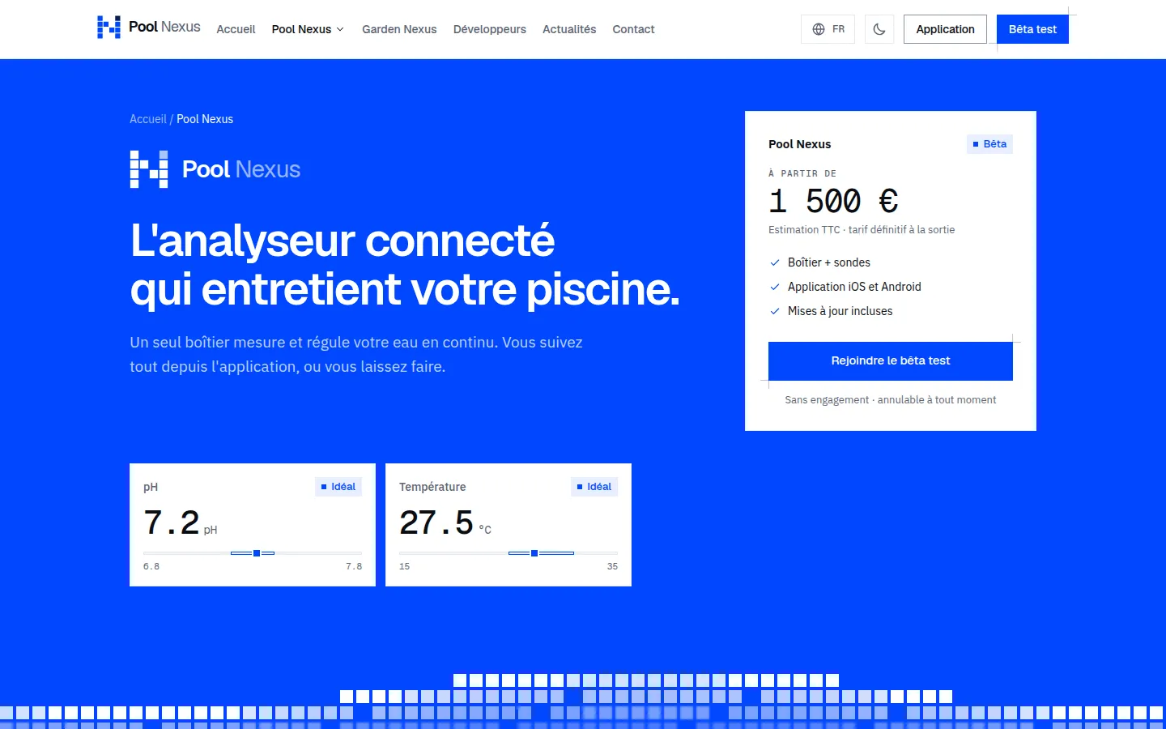Click the Pool Nexus logo in the header
Viewport: 1166px width, 729px height.
(149, 28)
